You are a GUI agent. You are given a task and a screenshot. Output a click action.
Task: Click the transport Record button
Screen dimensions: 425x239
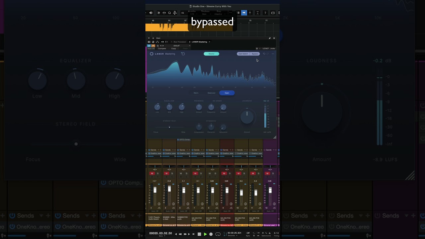coord(211,234)
